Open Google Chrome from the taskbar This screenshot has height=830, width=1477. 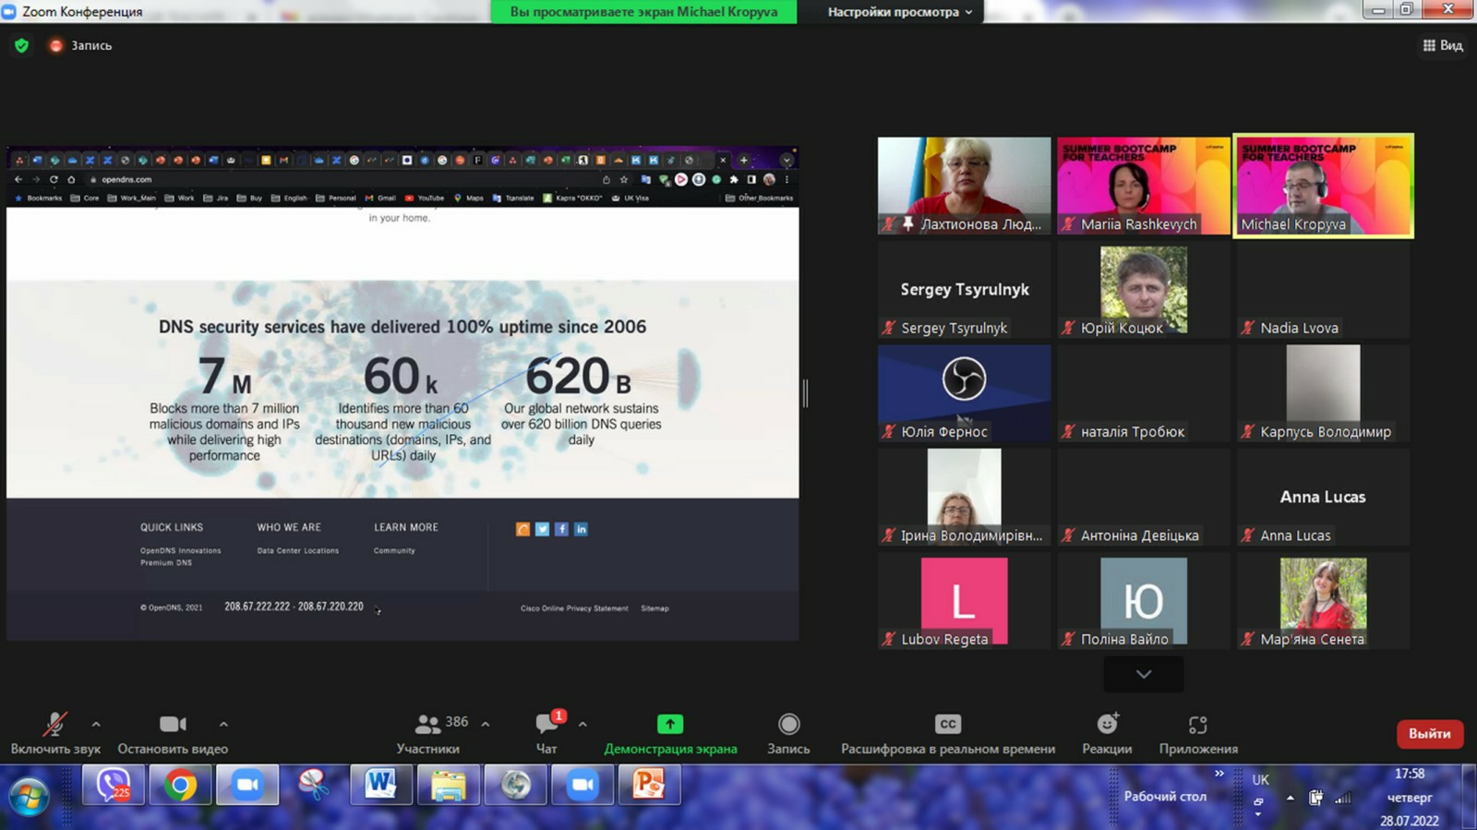tap(181, 786)
